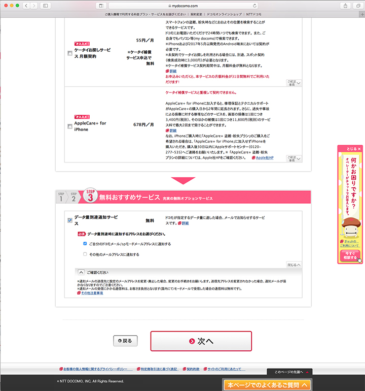Open チャットのご利用について link
Image resolution: width=365 pixels, height=391 pixels.
pos(350,243)
